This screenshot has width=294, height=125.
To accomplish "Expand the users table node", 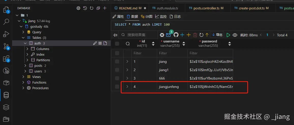I will (25, 71).
